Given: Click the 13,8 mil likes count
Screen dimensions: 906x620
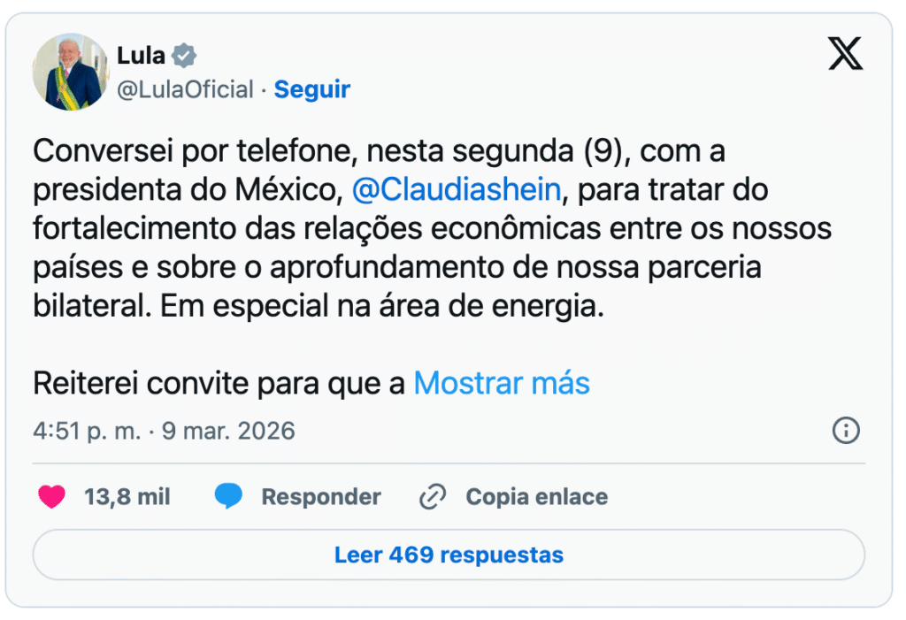Looking at the screenshot, I should [127, 497].
